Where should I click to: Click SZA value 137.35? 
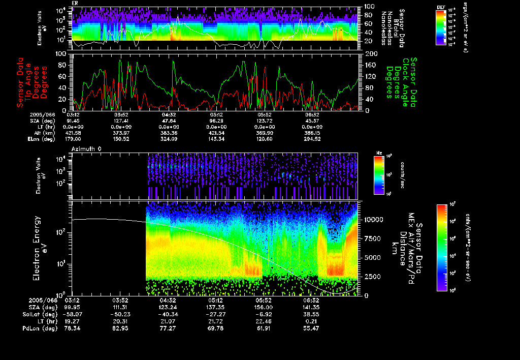tap(215, 308)
